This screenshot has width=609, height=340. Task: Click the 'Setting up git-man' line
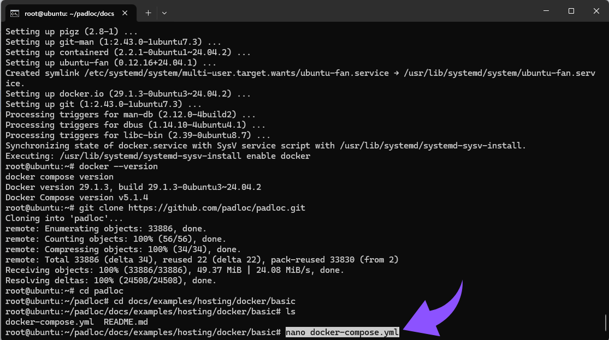click(x=113, y=42)
